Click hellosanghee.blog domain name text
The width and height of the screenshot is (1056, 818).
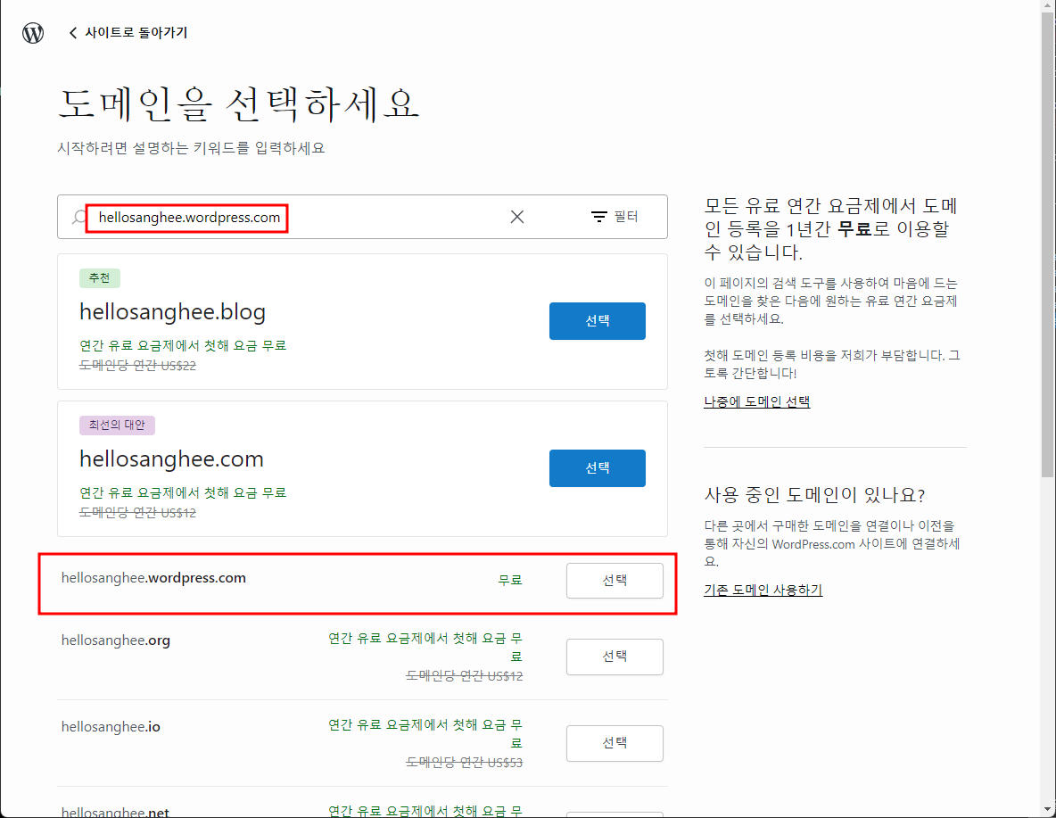coord(172,311)
